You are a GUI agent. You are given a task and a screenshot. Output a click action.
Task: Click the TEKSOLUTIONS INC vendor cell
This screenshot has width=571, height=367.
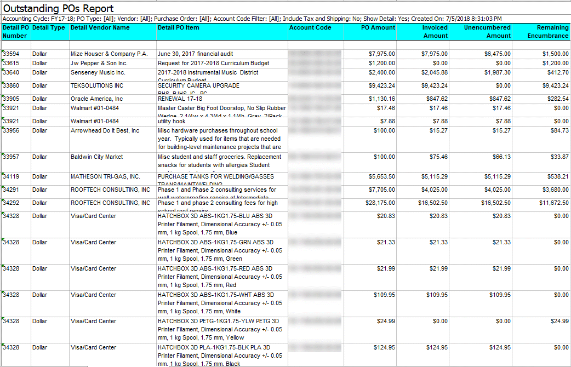[x=97, y=86]
